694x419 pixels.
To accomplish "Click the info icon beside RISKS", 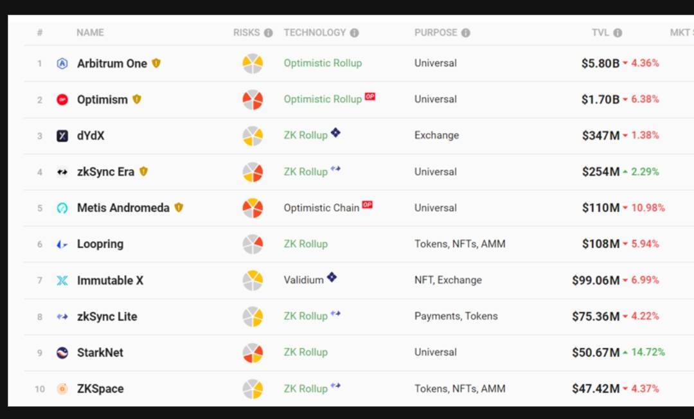I will [x=268, y=33].
